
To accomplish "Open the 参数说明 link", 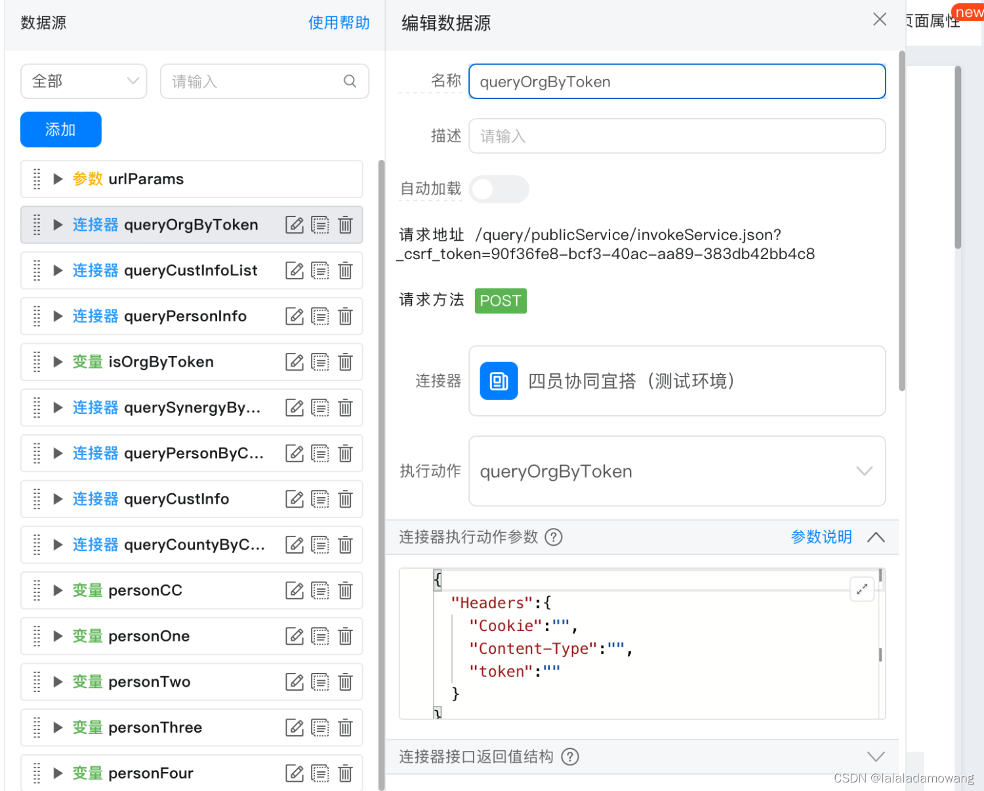I will 821,537.
